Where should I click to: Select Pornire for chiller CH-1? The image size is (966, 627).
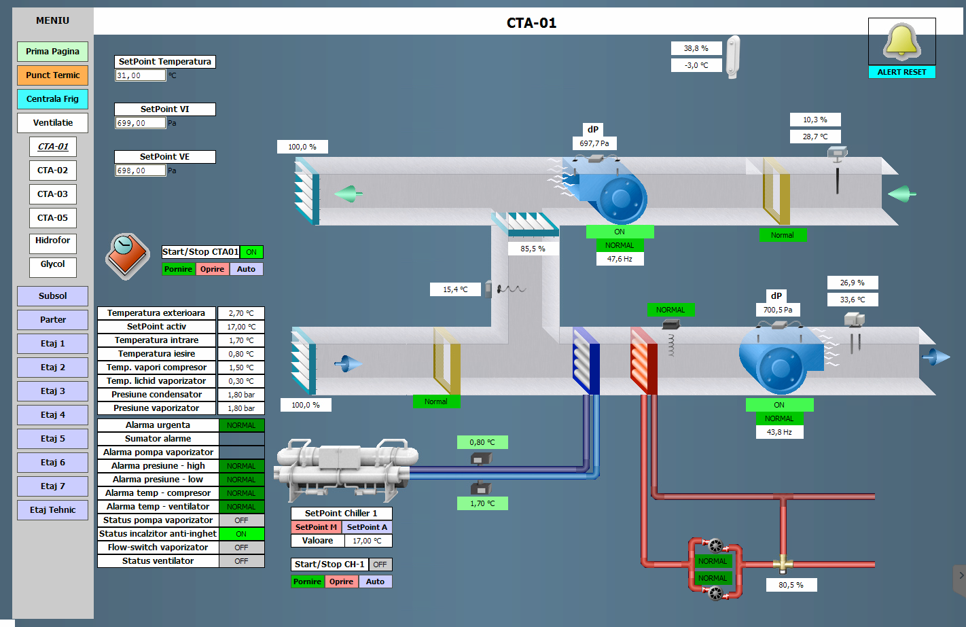[307, 581]
